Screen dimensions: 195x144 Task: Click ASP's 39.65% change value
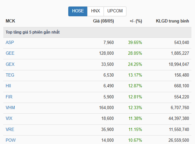coord(135,43)
